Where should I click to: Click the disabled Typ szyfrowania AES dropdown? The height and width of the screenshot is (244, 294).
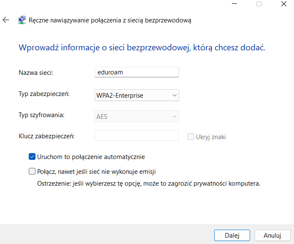click(137, 116)
